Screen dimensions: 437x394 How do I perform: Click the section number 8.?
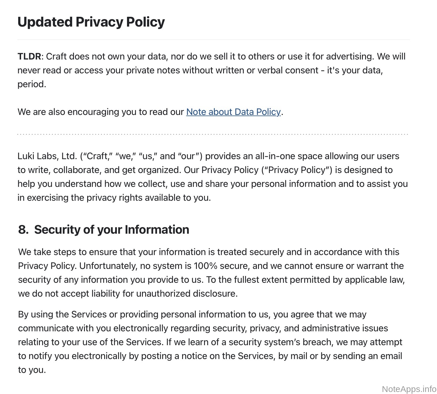tap(23, 230)
